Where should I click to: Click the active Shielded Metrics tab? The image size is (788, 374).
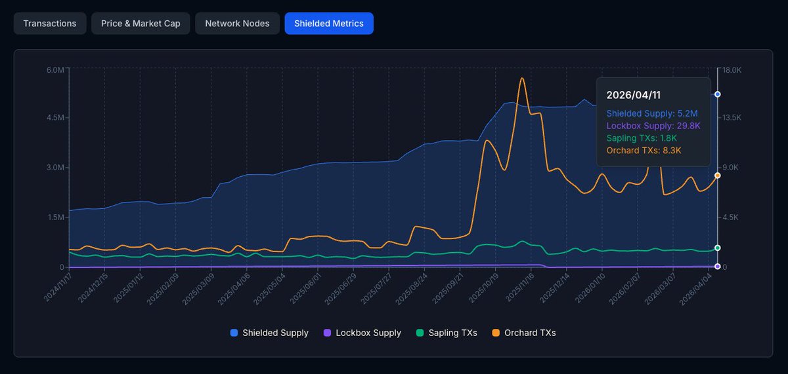[x=329, y=24]
